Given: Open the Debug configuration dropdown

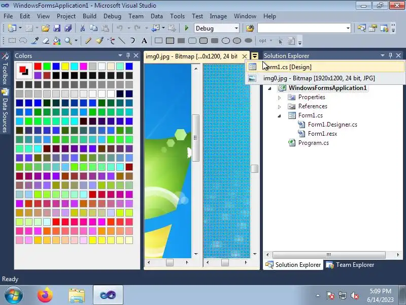Looking at the screenshot, I should (x=236, y=28).
